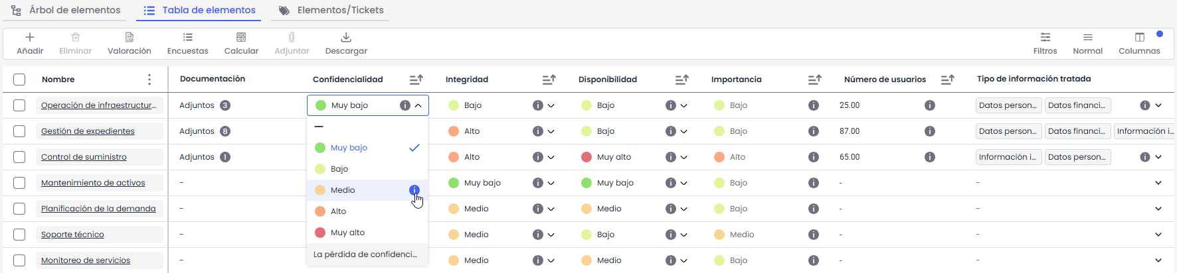
Task: Select the Soporte técnico row checkbox
Action: [19, 235]
